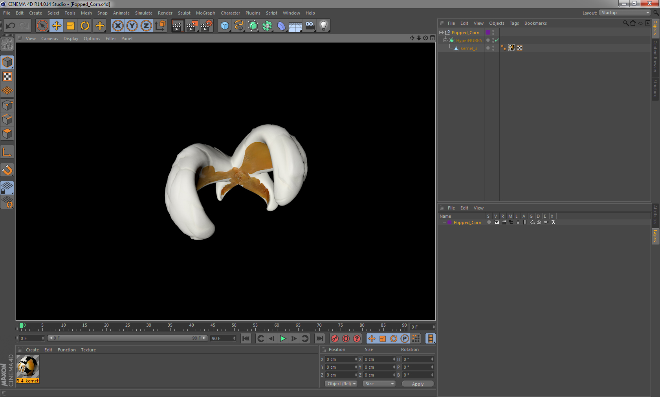
Task: Switch to Points mode
Action: [x=7, y=105]
